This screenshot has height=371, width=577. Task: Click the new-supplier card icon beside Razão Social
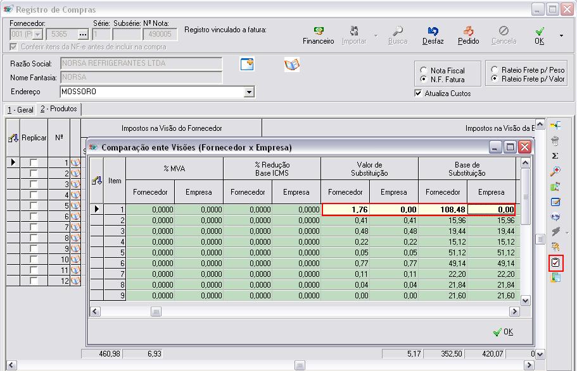click(247, 64)
